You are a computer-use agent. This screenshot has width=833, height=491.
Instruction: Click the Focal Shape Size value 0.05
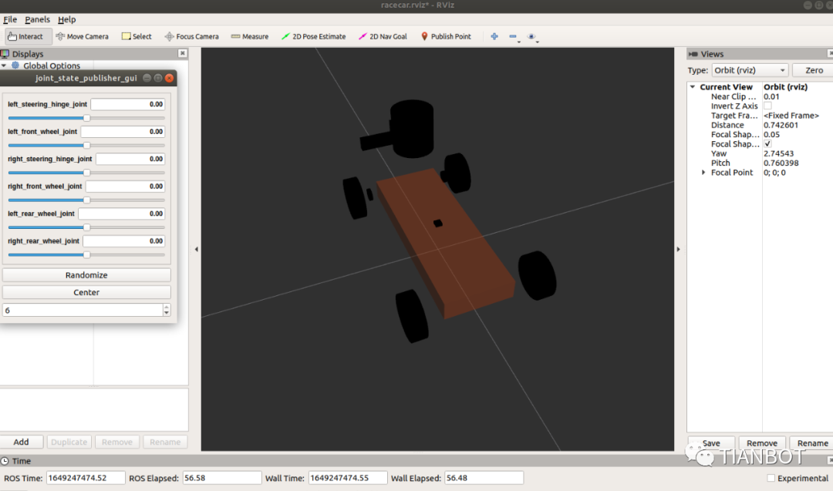pos(771,135)
